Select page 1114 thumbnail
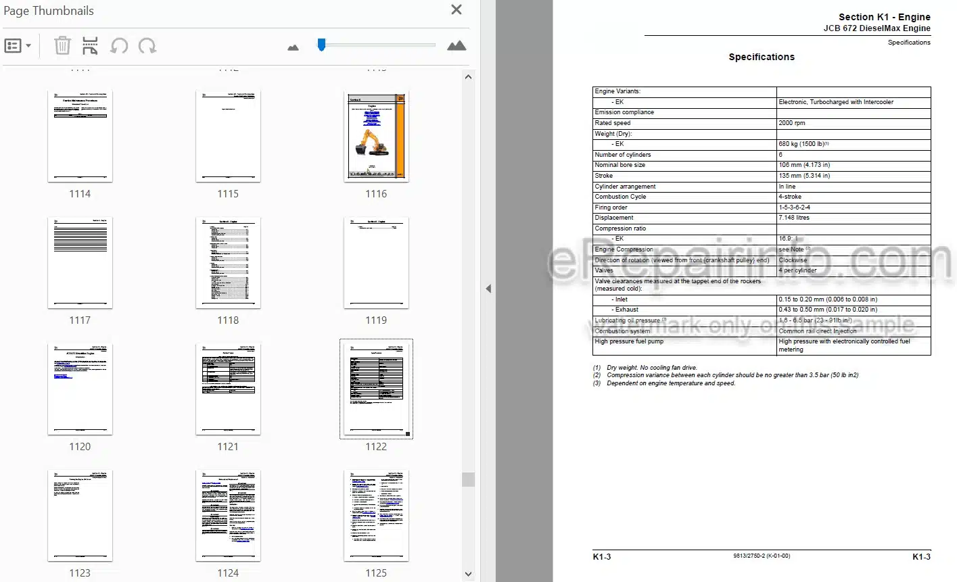This screenshot has height=582, width=957. (x=80, y=136)
